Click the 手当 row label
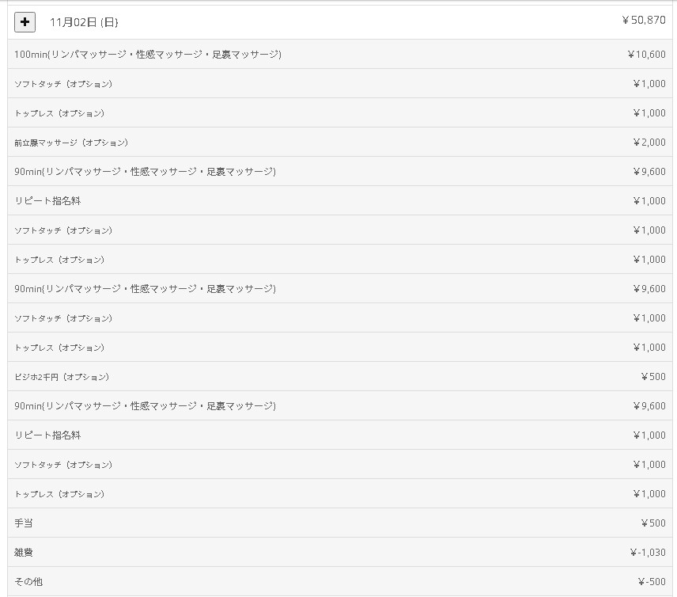The image size is (677, 597). click(24, 523)
